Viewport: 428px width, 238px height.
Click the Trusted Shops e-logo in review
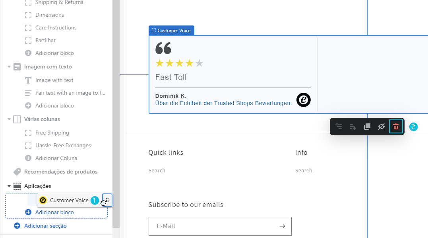point(304,100)
